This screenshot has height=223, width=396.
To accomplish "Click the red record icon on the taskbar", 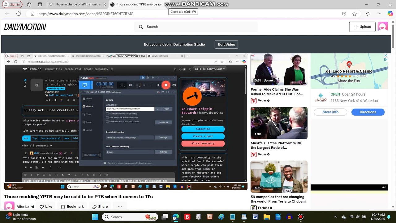I will click(300, 217).
